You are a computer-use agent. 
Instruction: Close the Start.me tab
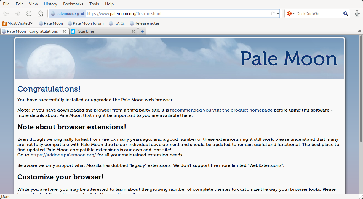click(x=133, y=31)
